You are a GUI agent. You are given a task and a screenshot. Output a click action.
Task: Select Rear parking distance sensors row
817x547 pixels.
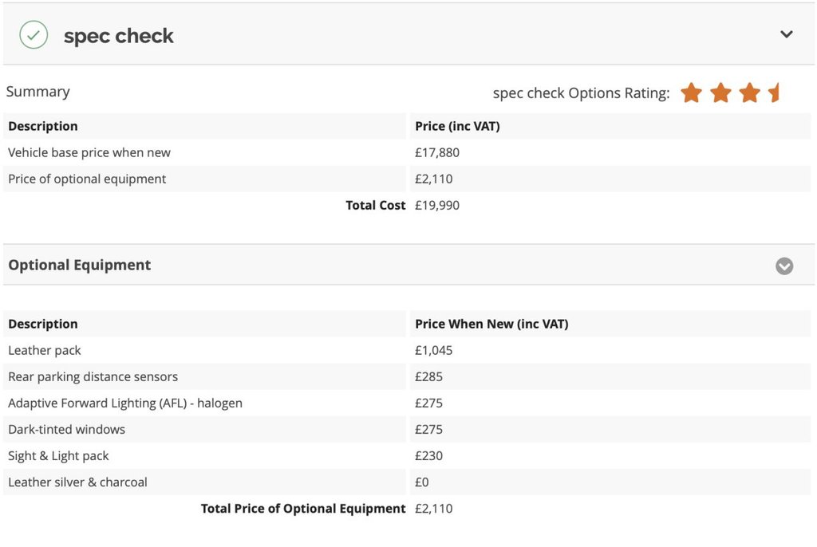[93, 376]
